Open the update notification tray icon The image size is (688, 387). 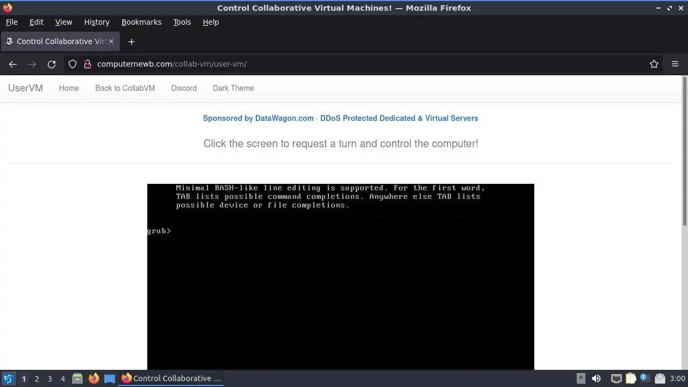(x=645, y=378)
